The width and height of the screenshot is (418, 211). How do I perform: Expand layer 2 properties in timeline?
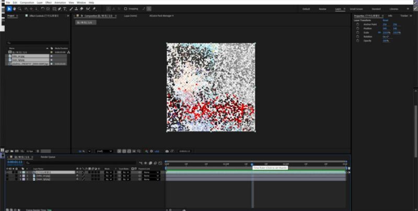click(x=20, y=176)
